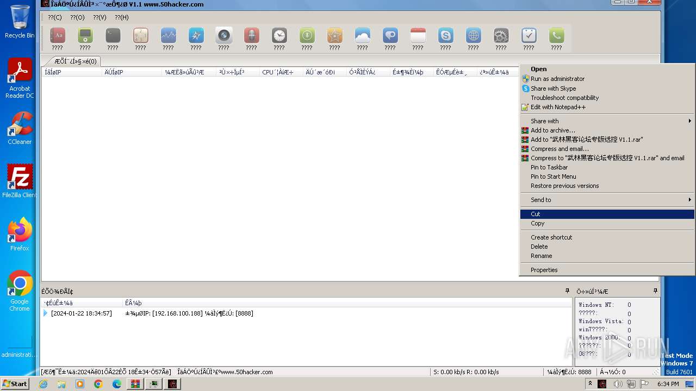Click the clock face toolbar icon
Image resolution: width=696 pixels, height=391 pixels.
pyautogui.click(x=279, y=36)
